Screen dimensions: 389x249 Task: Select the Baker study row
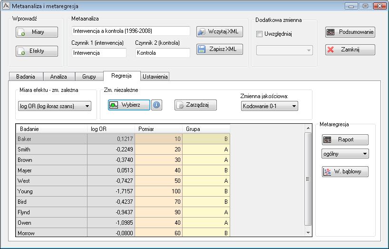point(123,139)
